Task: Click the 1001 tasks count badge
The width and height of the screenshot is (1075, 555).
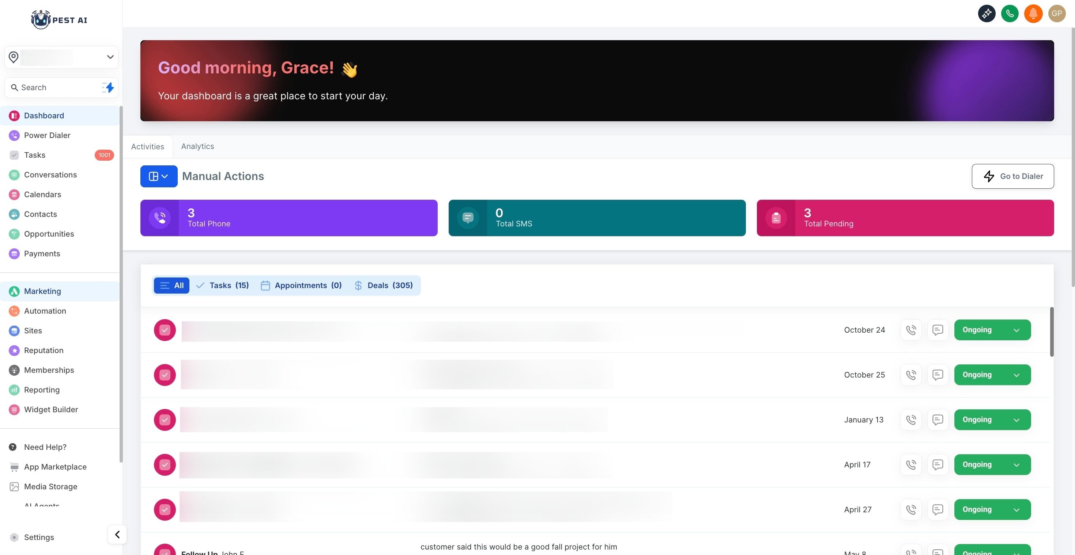Action: (x=104, y=155)
